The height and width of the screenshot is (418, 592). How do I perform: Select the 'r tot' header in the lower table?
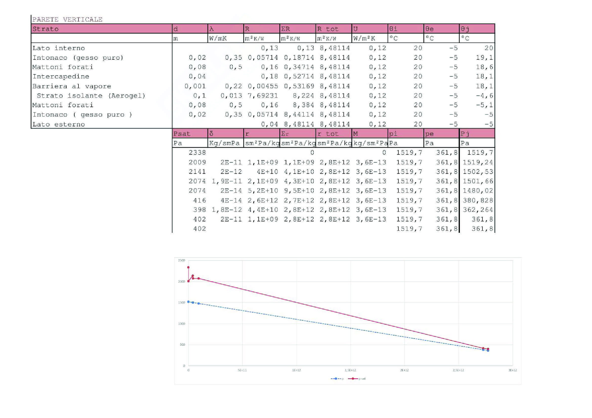tap(328, 134)
